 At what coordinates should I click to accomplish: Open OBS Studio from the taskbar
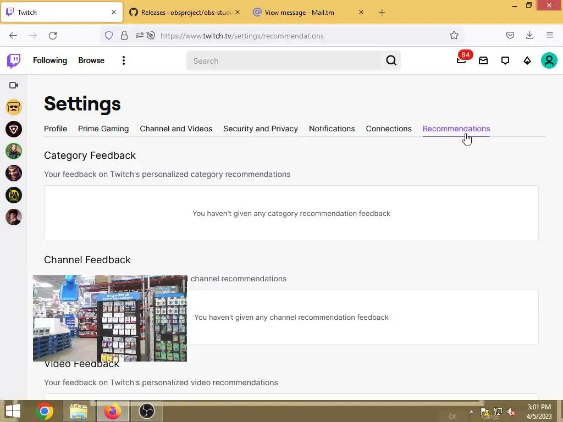click(x=146, y=411)
